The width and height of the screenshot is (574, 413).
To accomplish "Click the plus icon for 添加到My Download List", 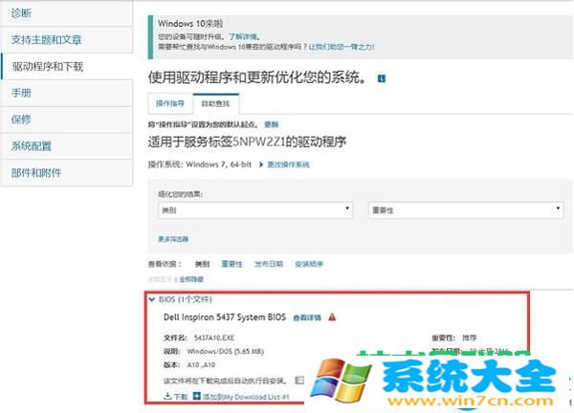I will click(x=196, y=396).
